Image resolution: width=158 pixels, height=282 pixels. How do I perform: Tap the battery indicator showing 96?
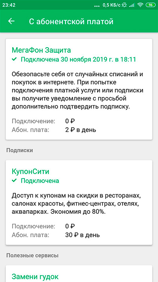pyautogui.click(x=150, y=5)
